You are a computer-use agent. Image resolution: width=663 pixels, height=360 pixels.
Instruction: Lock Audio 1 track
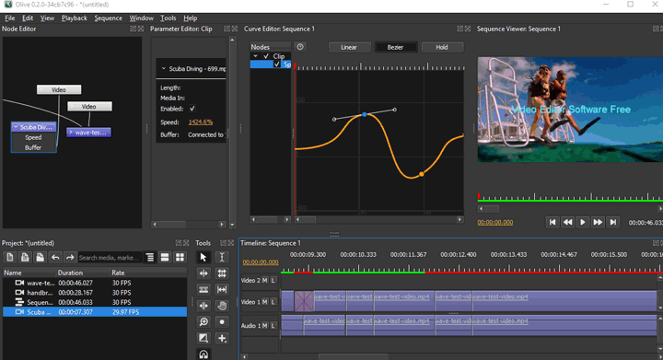point(273,325)
